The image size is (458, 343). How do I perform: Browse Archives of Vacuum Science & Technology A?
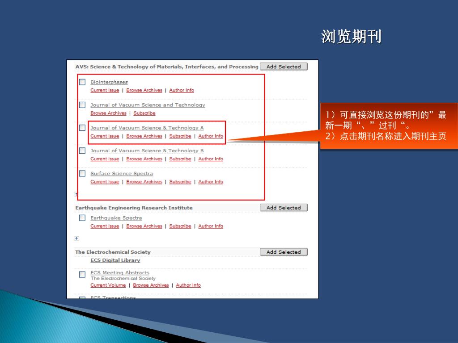click(x=144, y=136)
